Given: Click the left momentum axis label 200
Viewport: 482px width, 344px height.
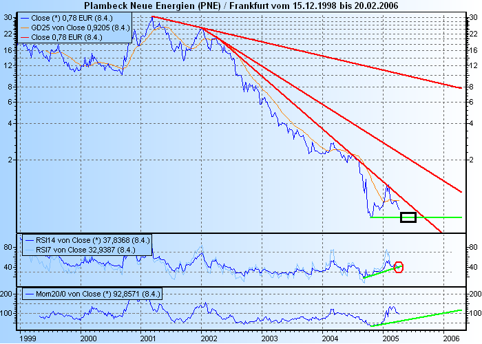Looking at the screenshot, I should tap(6, 294).
